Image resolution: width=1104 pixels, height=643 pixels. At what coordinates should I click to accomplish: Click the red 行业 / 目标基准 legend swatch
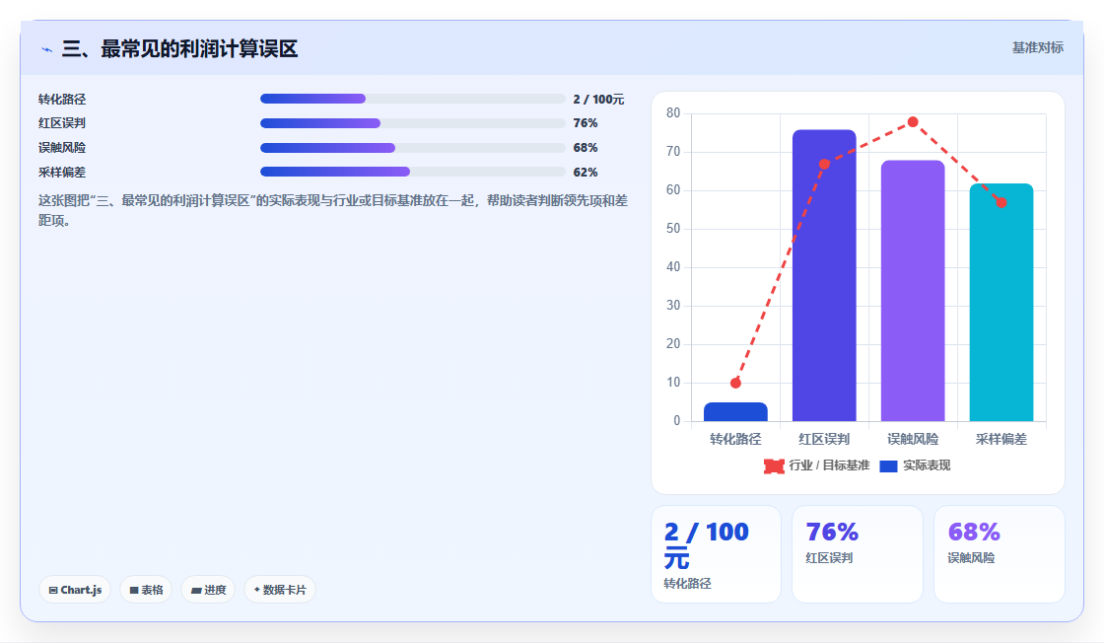pyautogui.click(x=774, y=466)
